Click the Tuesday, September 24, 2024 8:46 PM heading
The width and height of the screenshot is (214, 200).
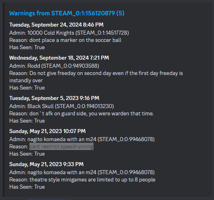point(56,25)
